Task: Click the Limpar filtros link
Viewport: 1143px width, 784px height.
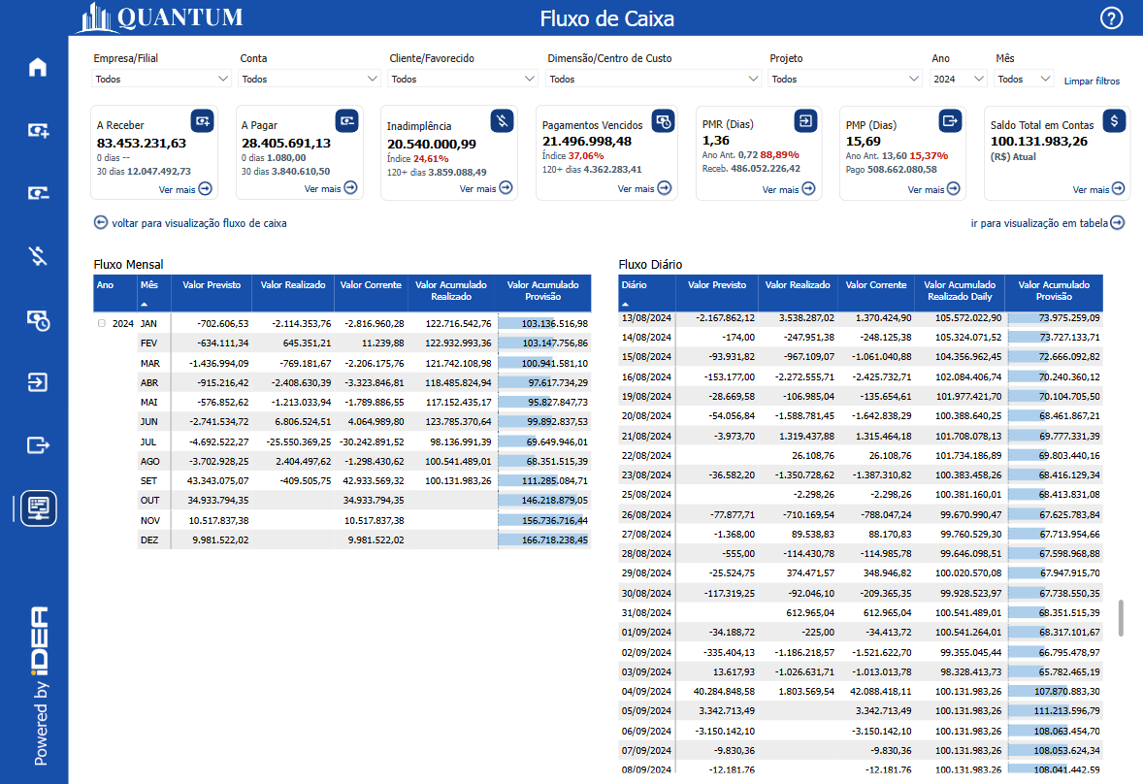Action: pos(1092,82)
